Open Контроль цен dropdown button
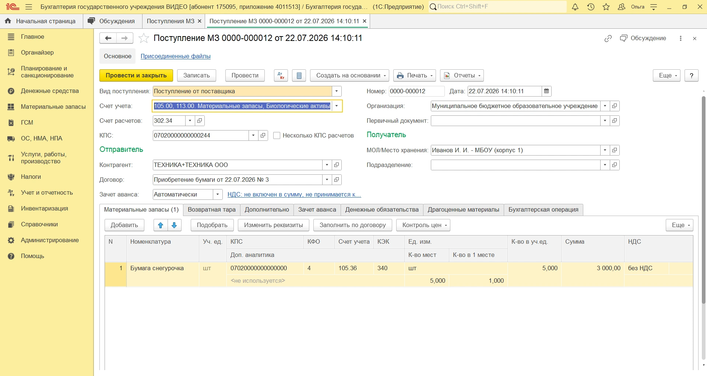This screenshot has height=376, width=707. (423, 225)
